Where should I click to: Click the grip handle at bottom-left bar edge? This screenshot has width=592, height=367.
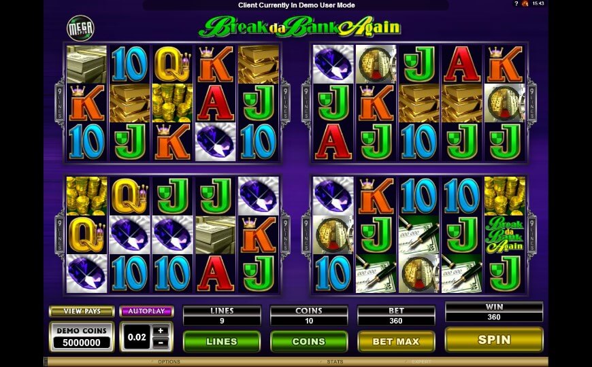pyautogui.click(x=46, y=362)
